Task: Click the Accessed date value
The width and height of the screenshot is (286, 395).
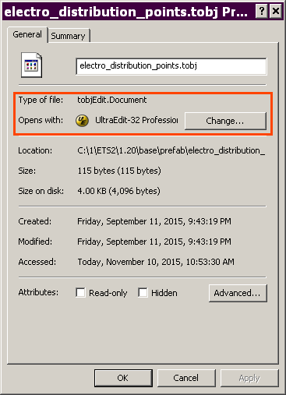Action: [156, 262]
